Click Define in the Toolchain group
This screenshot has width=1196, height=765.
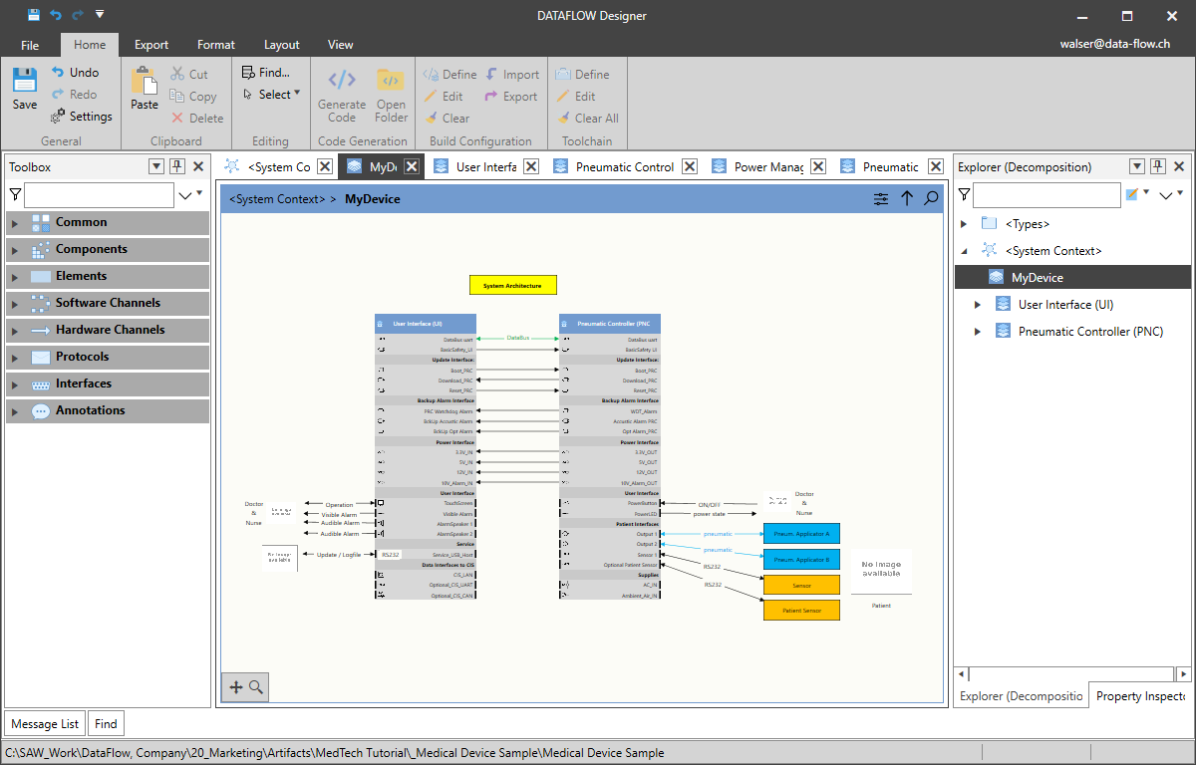(x=583, y=75)
